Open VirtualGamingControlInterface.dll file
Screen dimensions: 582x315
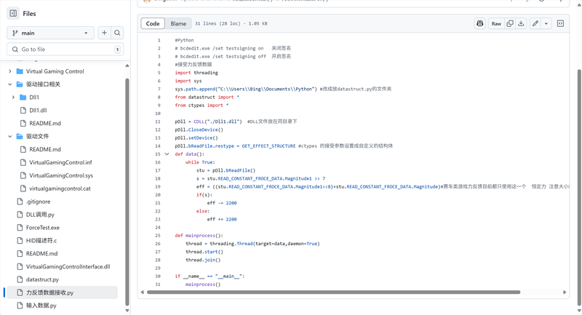click(68, 266)
